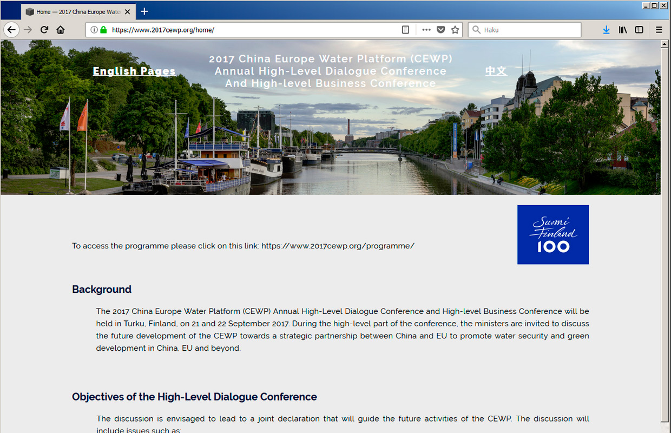
Task: Select the Home — 2017 China Europe Water tab
Action: point(76,11)
